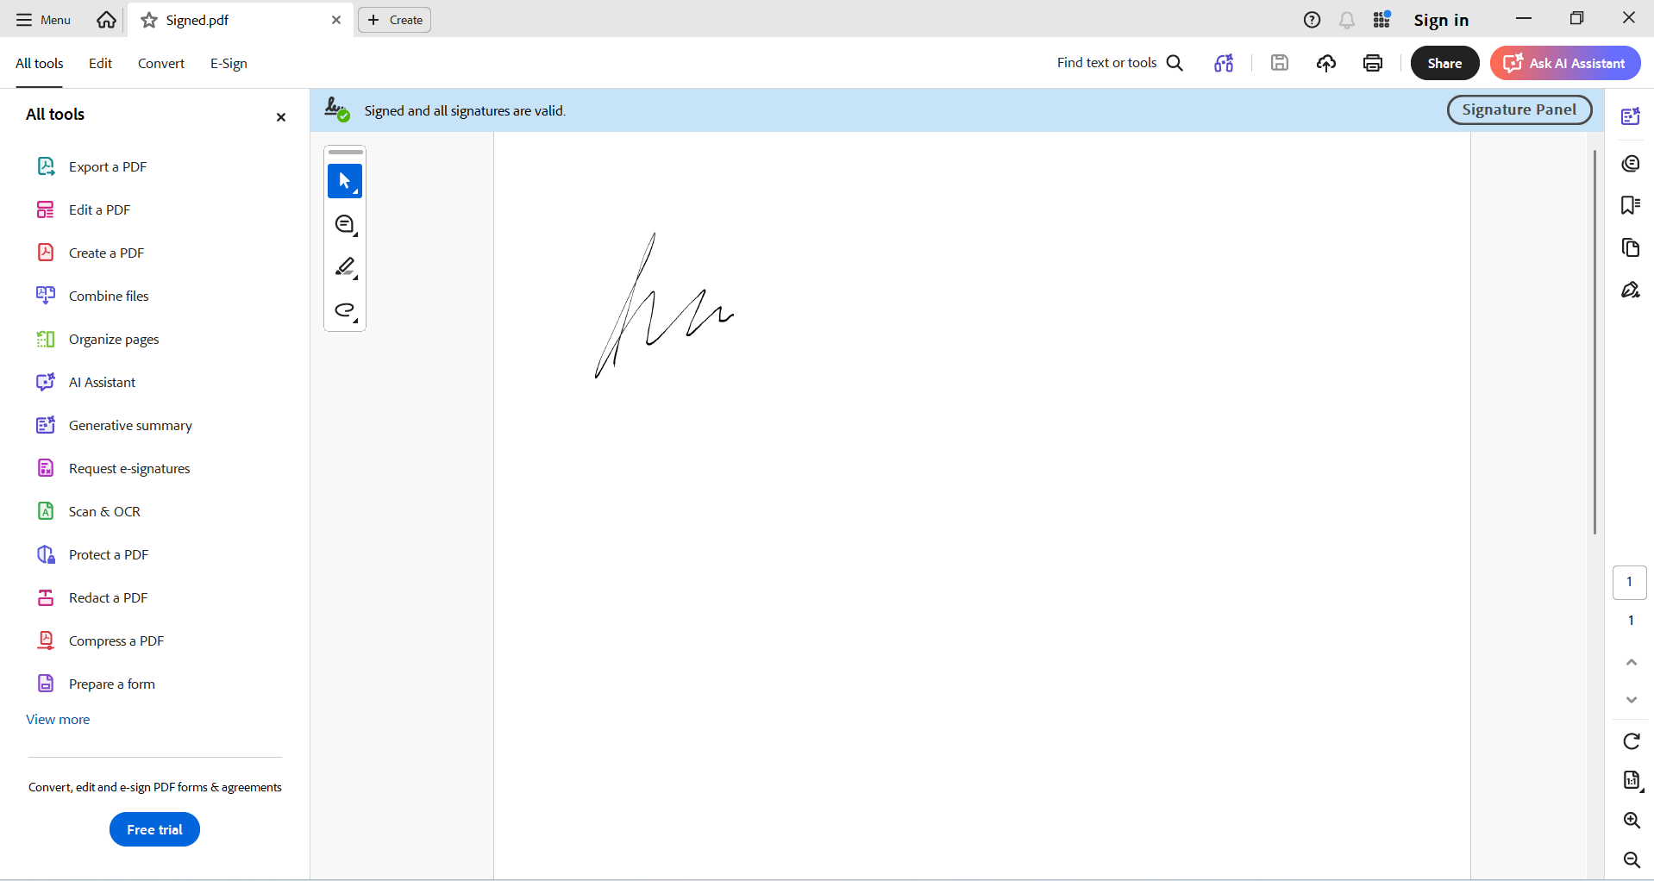Zoom in using the magnifier icon
The height and width of the screenshot is (881, 1654).
1631,820
